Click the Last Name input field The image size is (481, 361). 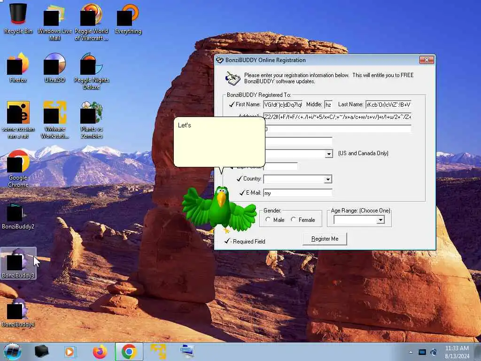point(388,105)
